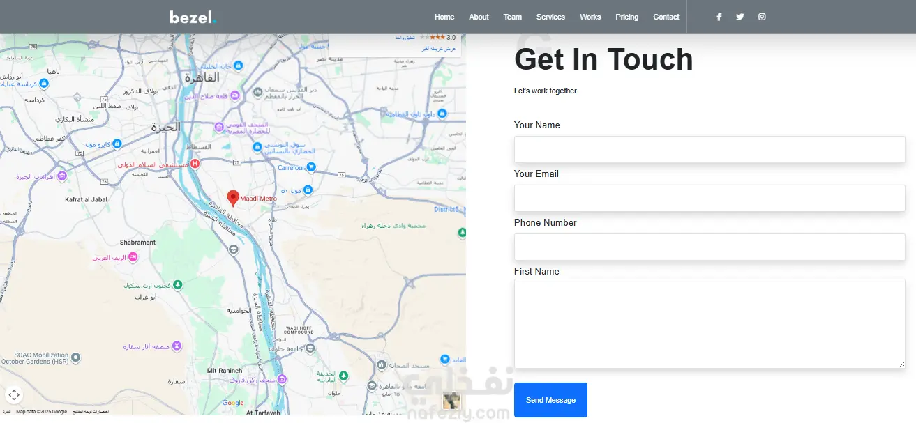
Task: Click the Carrefour shopping cart marker
Action: 311,167
